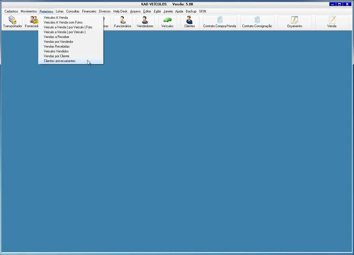
Task: Open the SKIN menu
Action: click(202, 11)
